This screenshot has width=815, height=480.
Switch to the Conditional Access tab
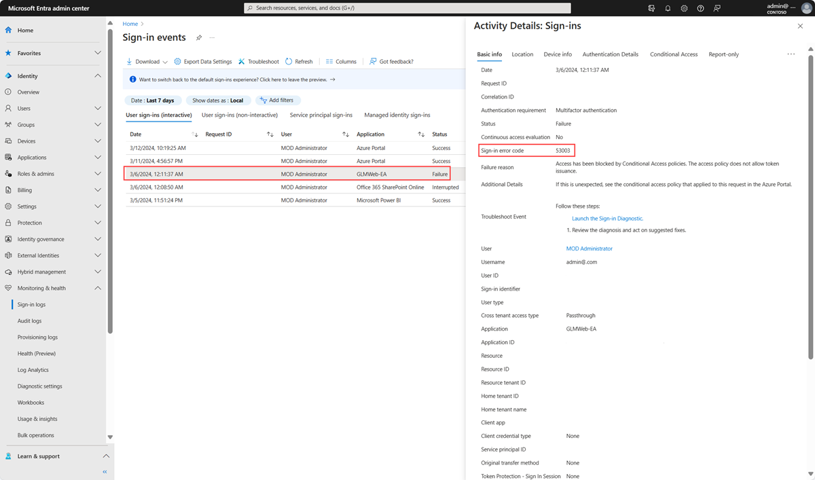click(673, 54)
